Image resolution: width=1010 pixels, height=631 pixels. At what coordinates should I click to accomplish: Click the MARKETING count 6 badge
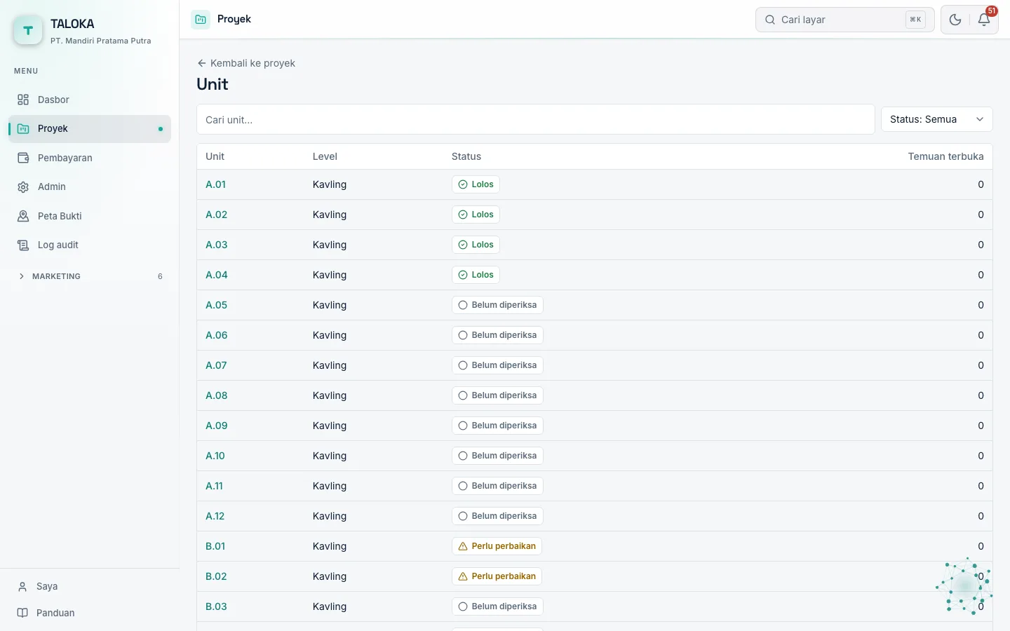pyautogui.click(x=160, y=276)
